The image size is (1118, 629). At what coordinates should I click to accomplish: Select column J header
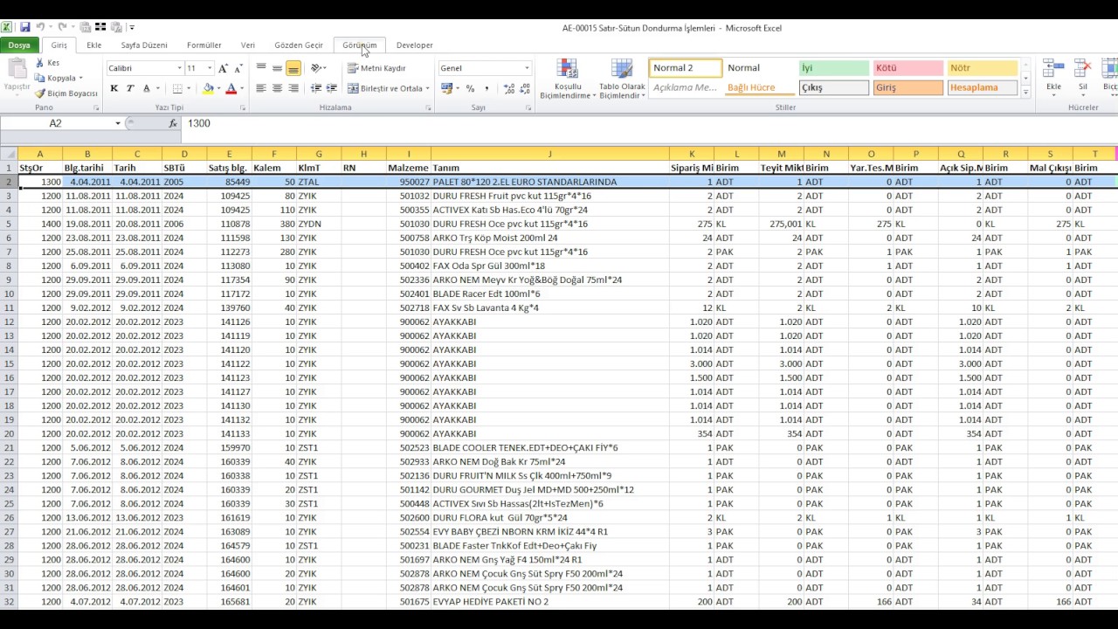click(550, 154)
